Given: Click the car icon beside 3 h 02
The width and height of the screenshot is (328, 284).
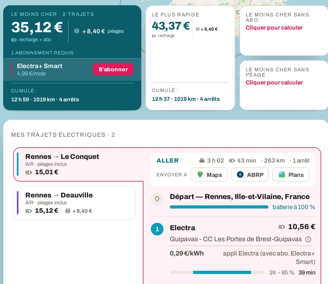Looking at the screenshot, I should 202,161.
